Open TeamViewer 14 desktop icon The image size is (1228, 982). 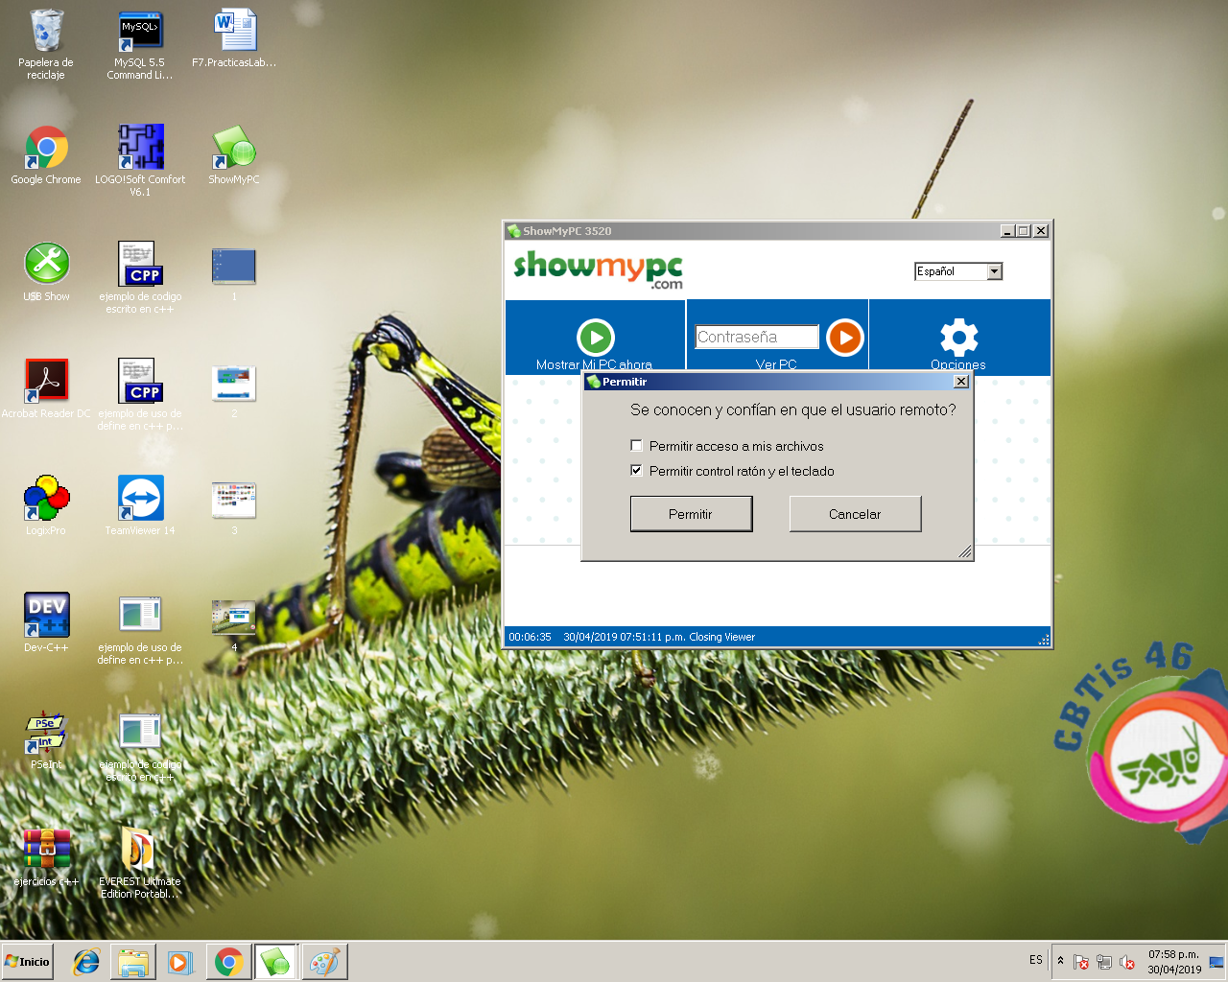click(x=140, y=498)
